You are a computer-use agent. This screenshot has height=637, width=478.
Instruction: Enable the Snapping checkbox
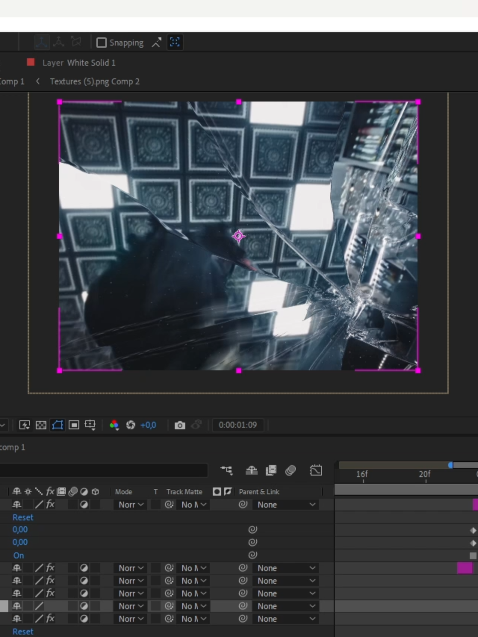[101, 43]
